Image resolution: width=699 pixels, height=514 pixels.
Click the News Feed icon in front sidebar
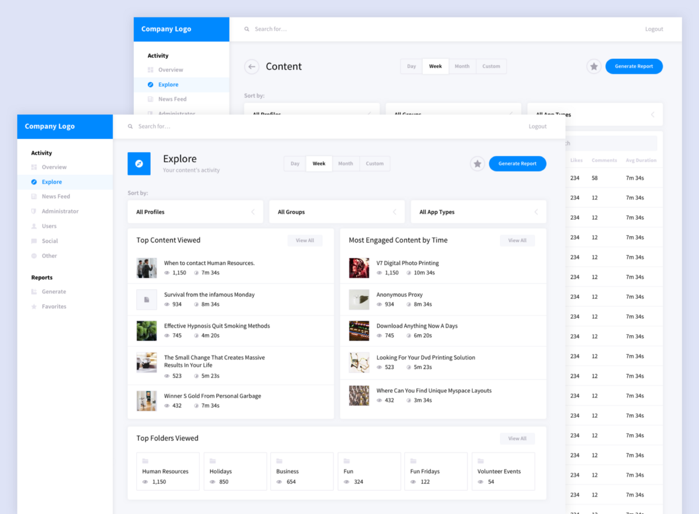point(34,196)
